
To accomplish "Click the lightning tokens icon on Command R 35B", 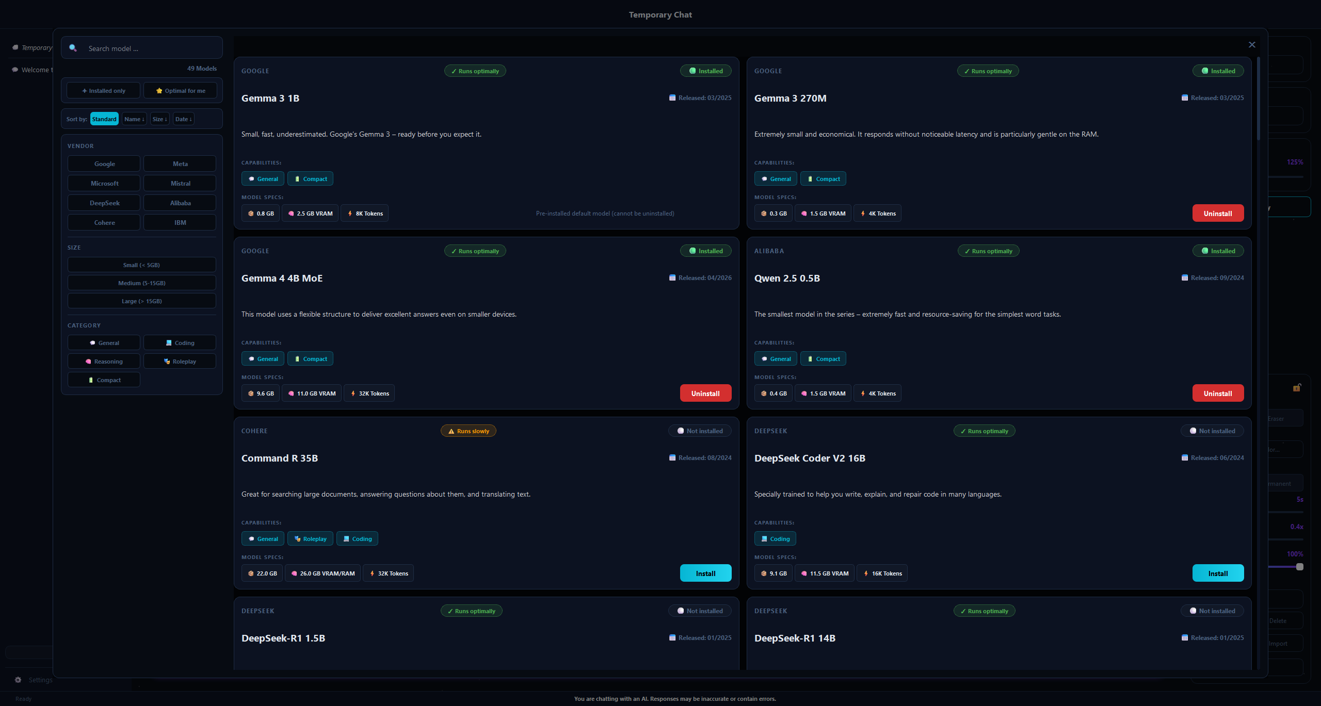I will 372,573.
